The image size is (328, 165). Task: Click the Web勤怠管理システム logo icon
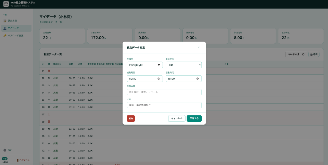(x=6, y=4)
